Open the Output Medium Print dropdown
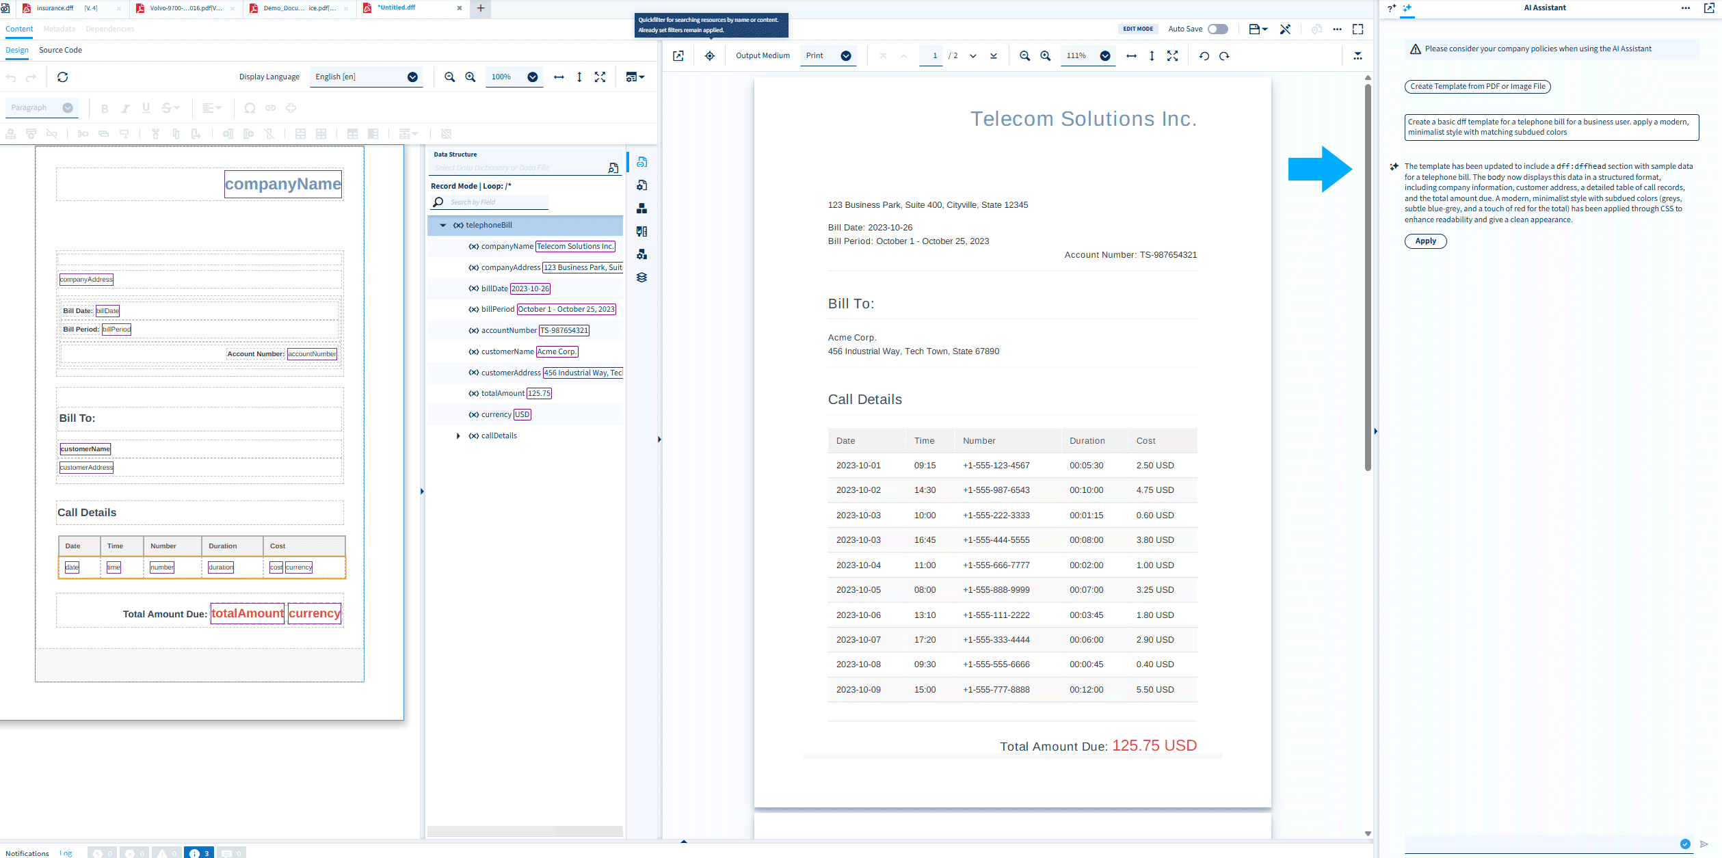This screenshot has height=858, width=1722. click(x=828, y=56)
